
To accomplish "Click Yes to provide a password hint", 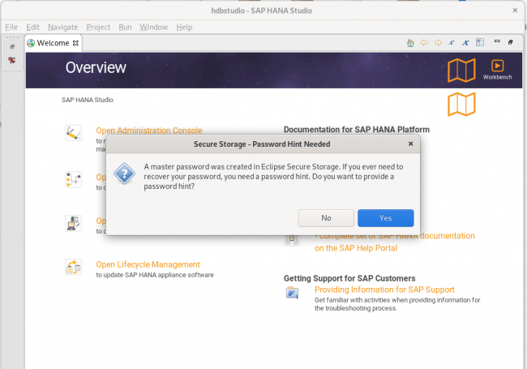I will click(385, 218).
